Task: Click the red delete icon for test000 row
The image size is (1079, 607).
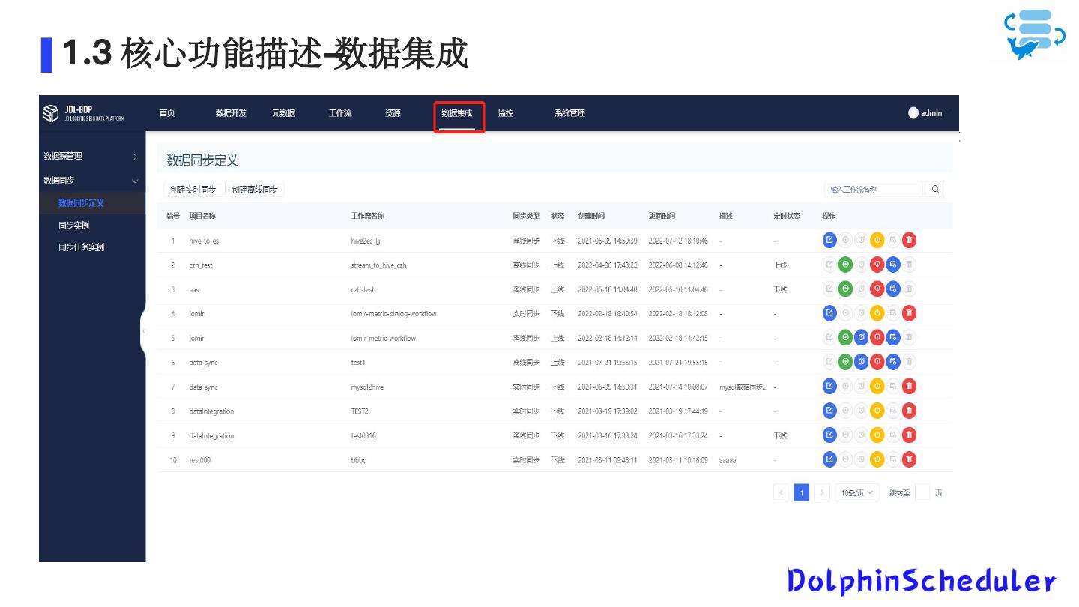Action: click(909, 459)
